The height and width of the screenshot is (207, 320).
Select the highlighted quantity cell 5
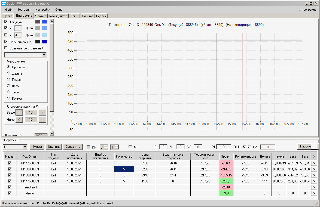[124, 169]
